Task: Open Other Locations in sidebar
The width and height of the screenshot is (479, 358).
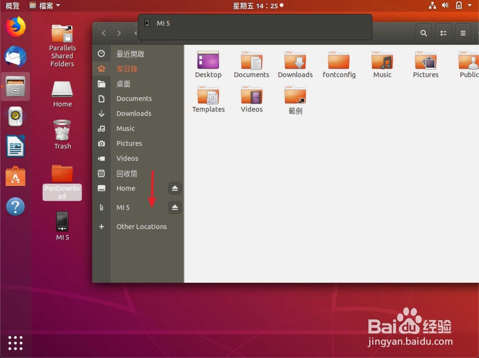Action: pos(138,226)
